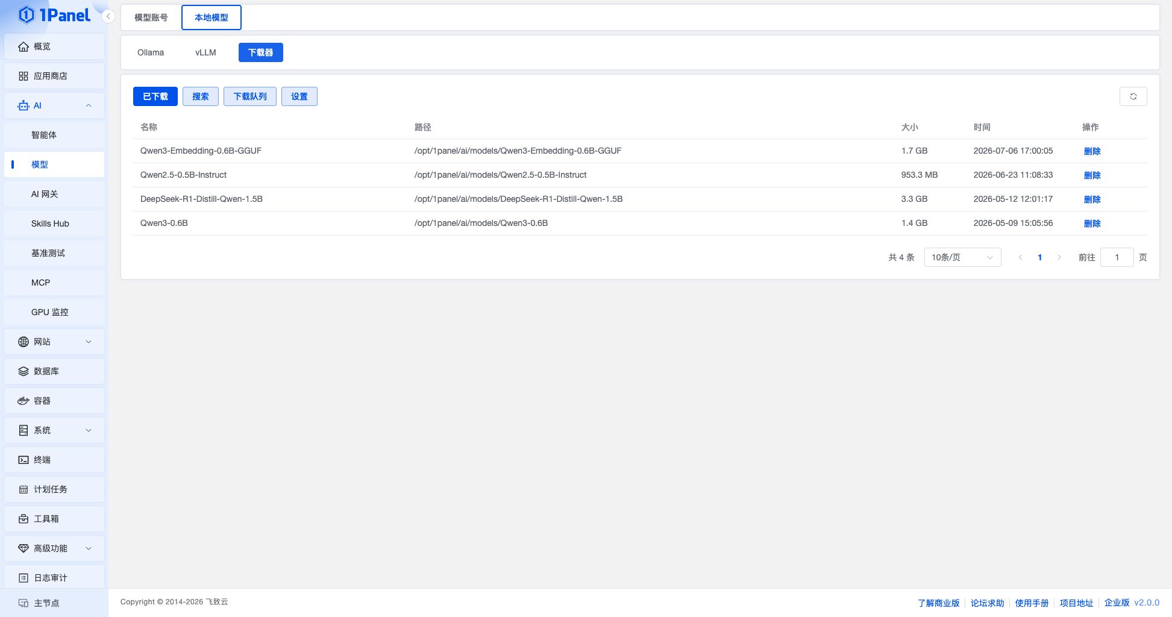Expand the 网站 submenu chevron
Screen dimensions: 1172x617
tap(89, 342)
